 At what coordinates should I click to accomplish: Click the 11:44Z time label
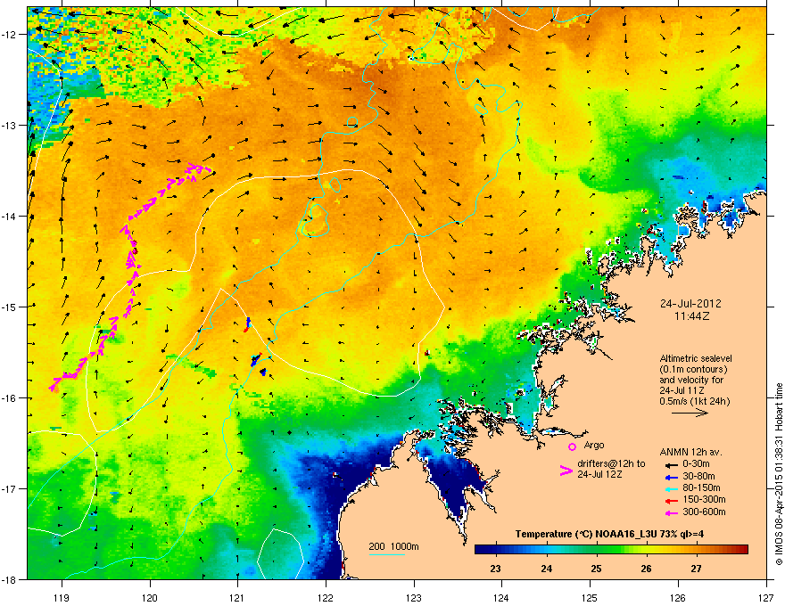click(692, 316)
